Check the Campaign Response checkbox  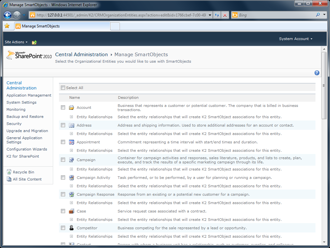click(63, 194)
